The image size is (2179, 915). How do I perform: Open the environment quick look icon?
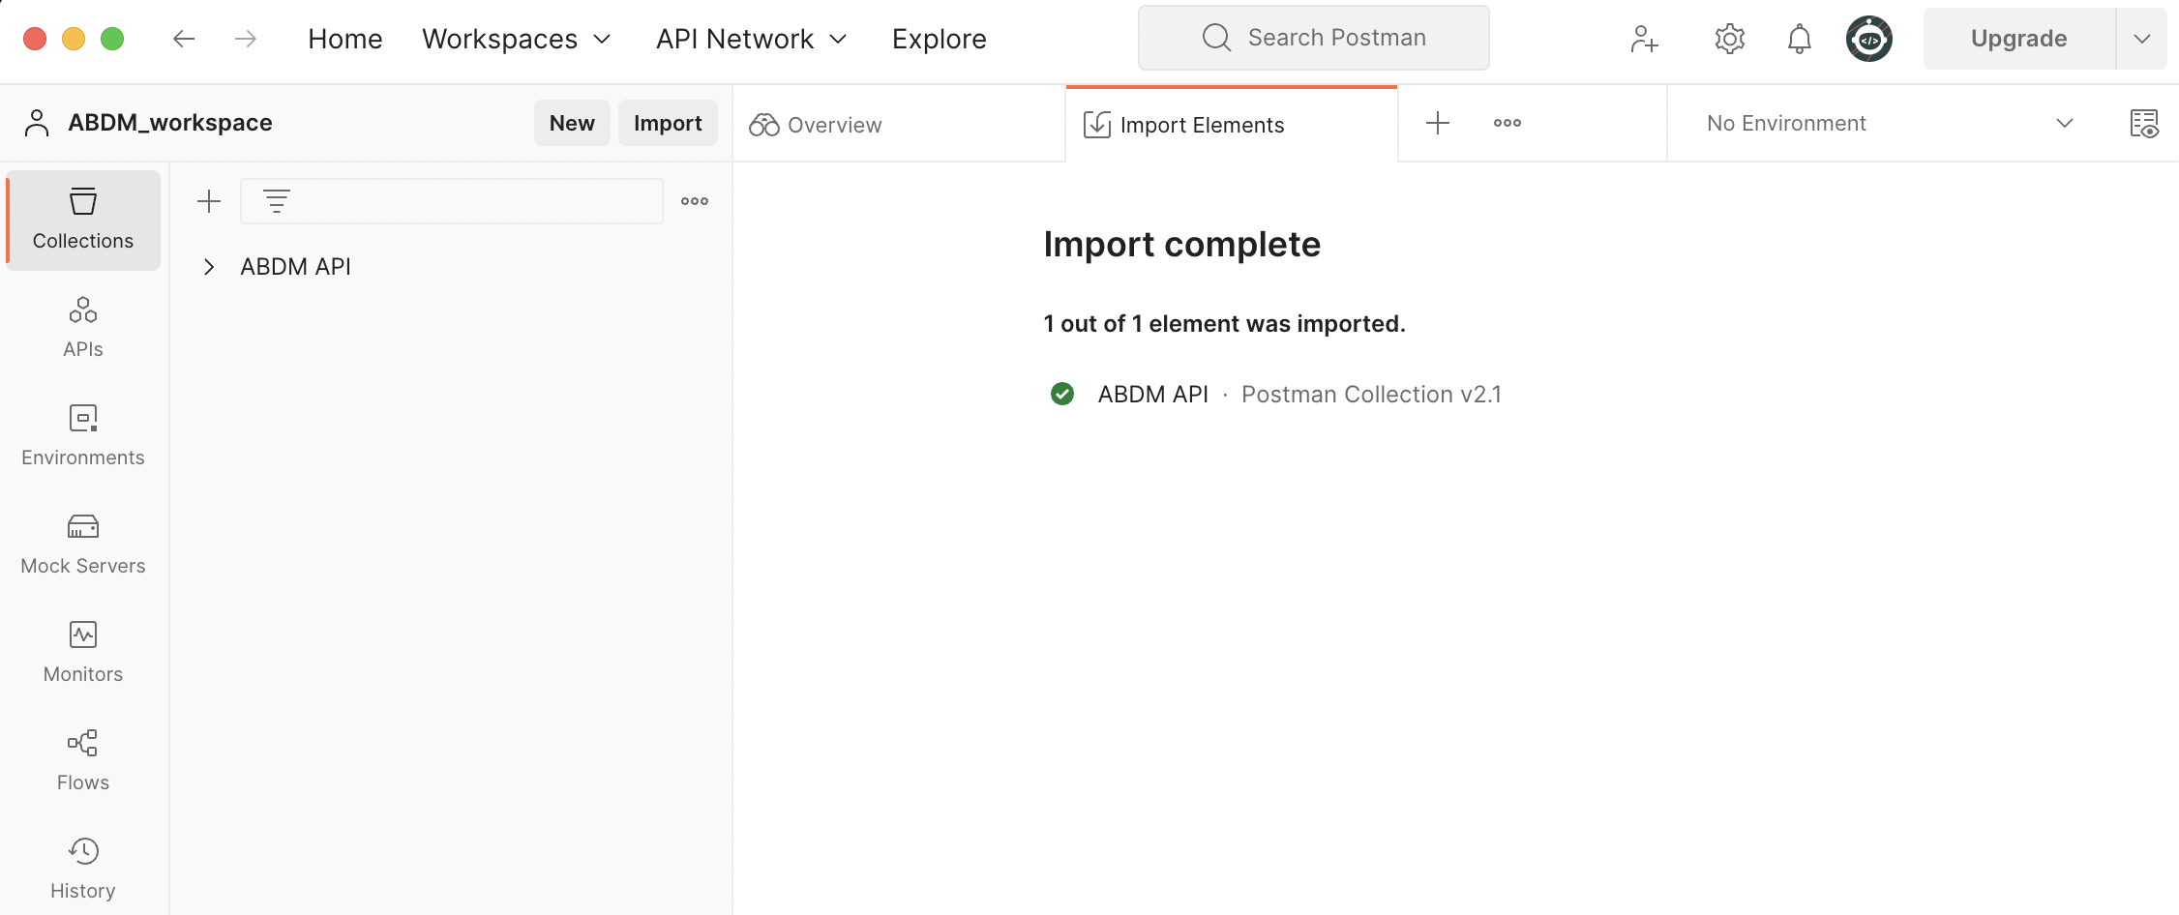point(2144,124)
